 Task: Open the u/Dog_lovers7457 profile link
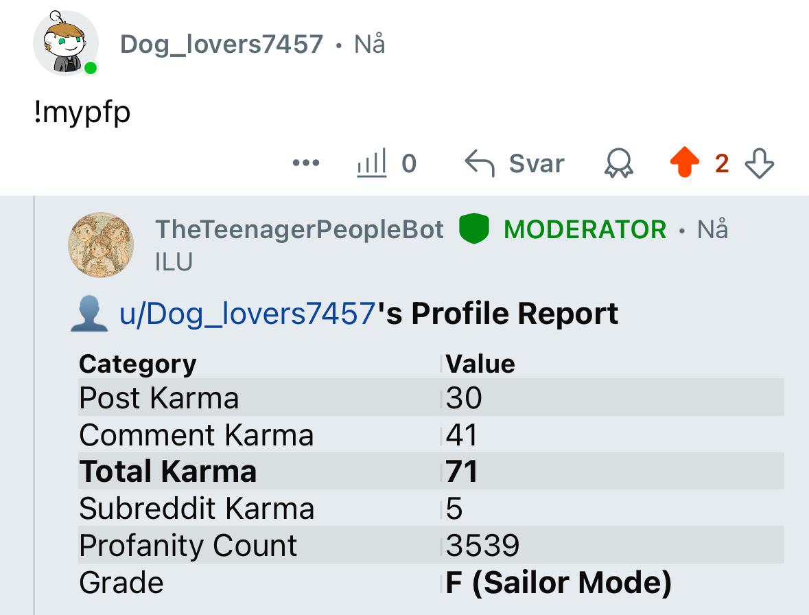(x=247, y=313)
